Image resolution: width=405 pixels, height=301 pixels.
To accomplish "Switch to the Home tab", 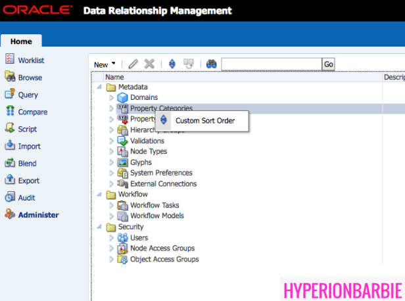I will 21,41.
